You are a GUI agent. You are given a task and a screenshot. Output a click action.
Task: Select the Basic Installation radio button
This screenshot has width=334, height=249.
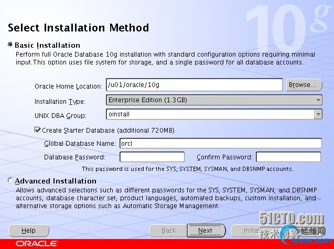pyautogui.click(x=10, y=45)
